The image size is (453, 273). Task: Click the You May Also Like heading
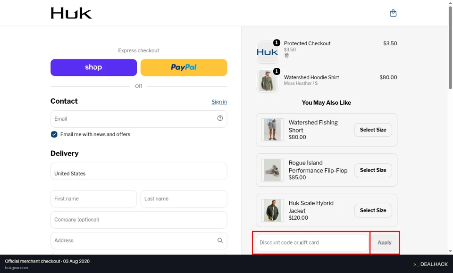click(327, 103)
